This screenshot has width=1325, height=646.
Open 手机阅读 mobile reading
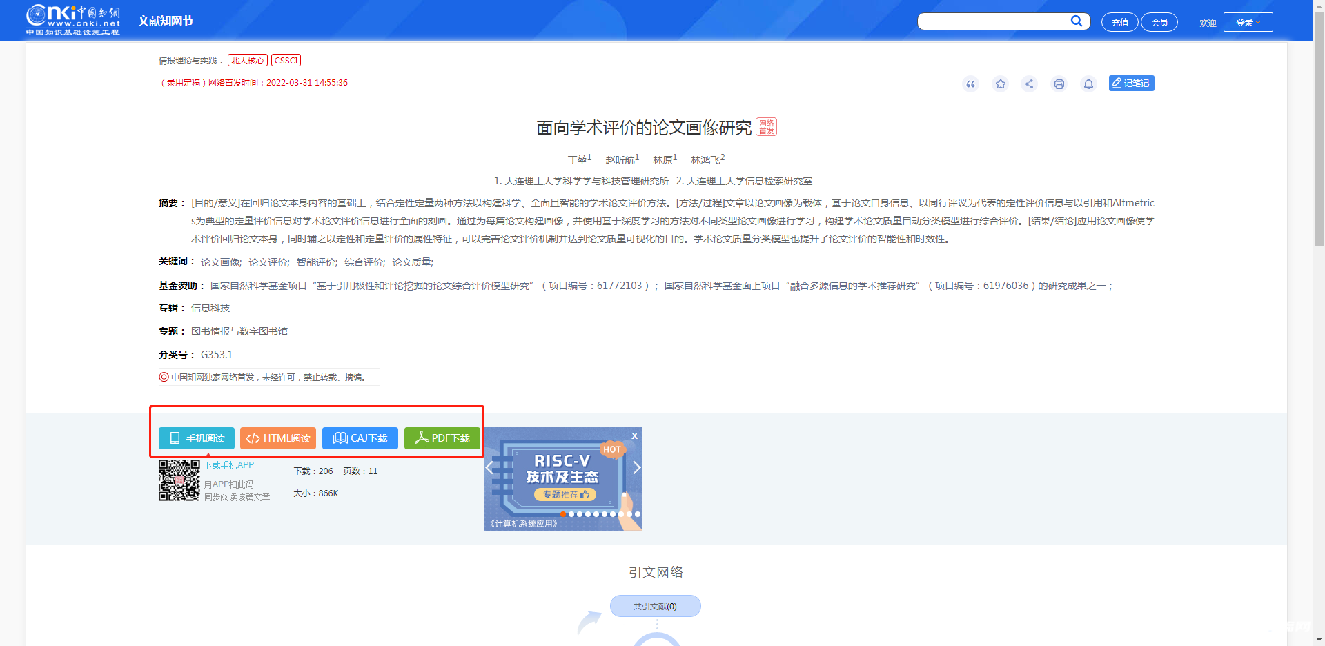coord(196,438)
